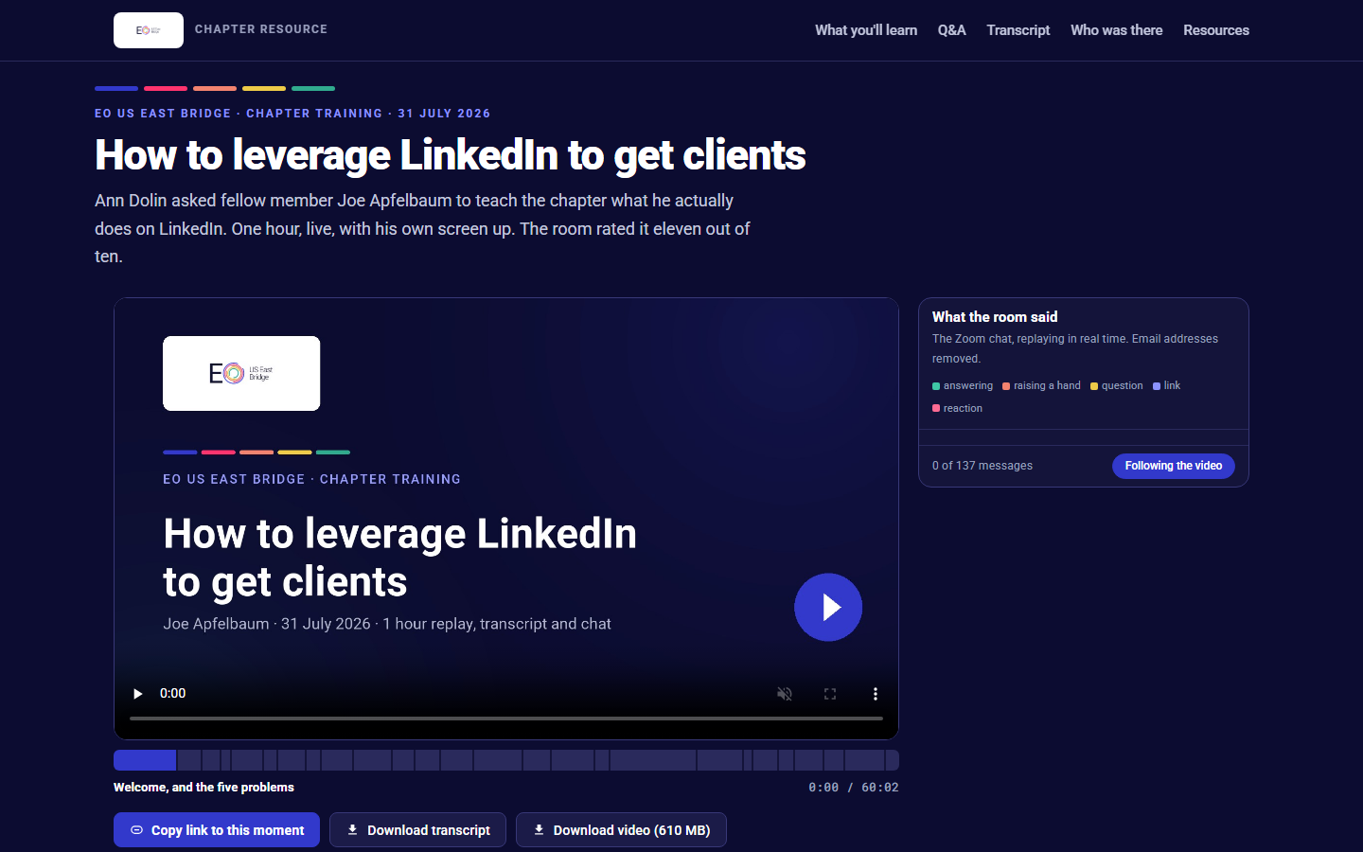Screen dimensions: 1363x852
Task: Download the transcript
Action: click(x=417, y=830)
